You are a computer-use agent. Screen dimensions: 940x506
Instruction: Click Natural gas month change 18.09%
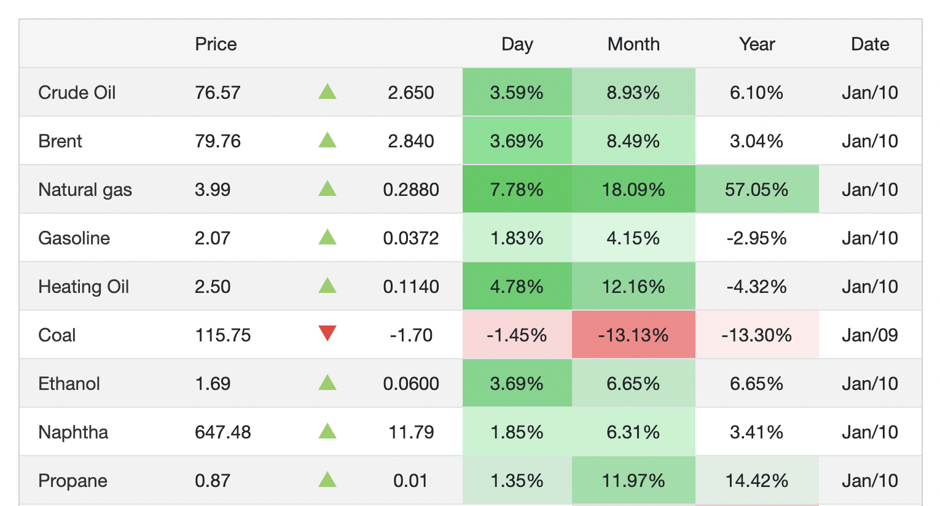tap(633, 190)
